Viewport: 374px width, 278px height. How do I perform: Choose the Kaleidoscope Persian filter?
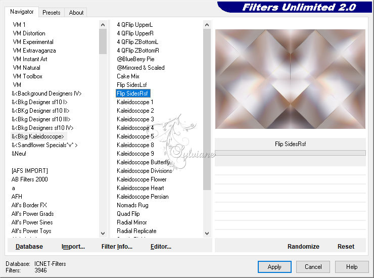coord(143,197)
